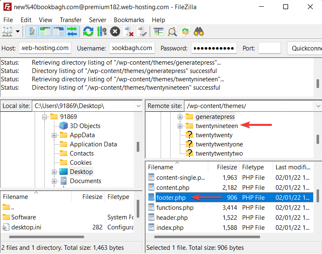The width and height of the screenshot is (322, 254).
Task: Open directory listing filters dialog
Action: [x=158, y=32]
